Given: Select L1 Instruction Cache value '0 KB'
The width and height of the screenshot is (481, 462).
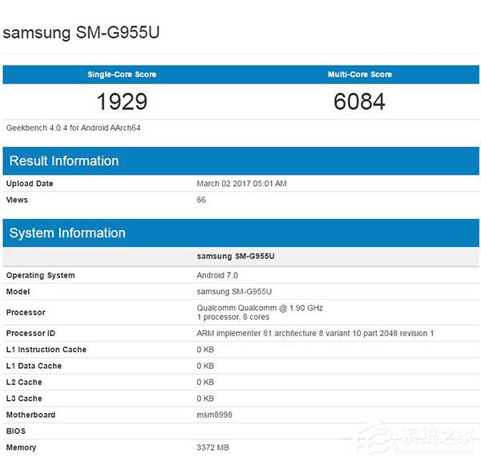Looking at the screenshot, I should pyautogui.click(x=205, y=350).
